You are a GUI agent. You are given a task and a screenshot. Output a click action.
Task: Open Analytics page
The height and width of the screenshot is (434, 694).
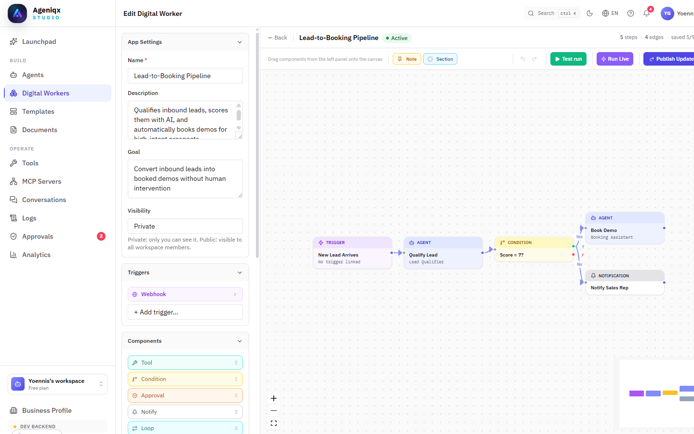(57, 255)
